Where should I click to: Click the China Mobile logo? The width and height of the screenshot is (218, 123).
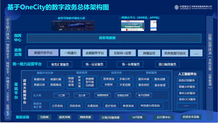[182, 7]
